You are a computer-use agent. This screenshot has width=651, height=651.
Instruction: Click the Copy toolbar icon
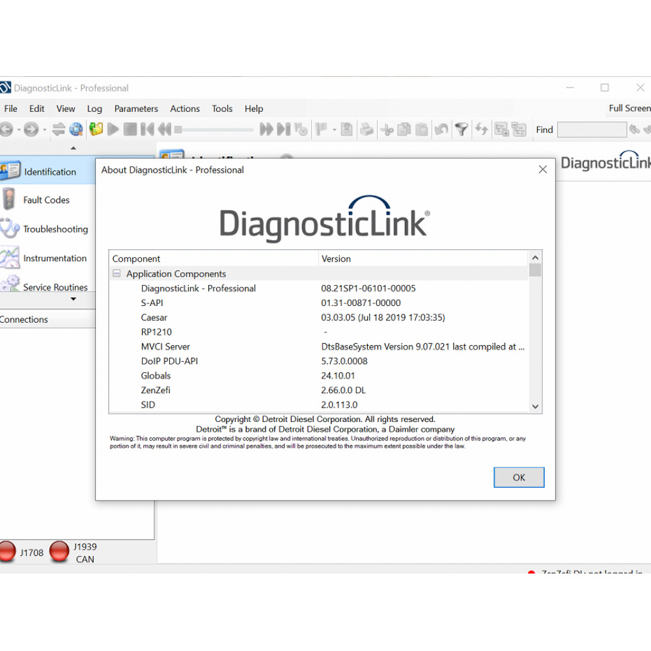[404, 130]
